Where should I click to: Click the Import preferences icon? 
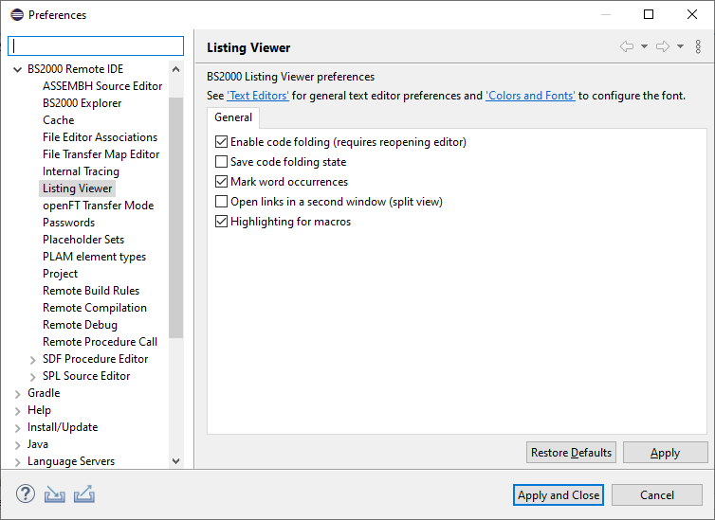click(55, 494)
